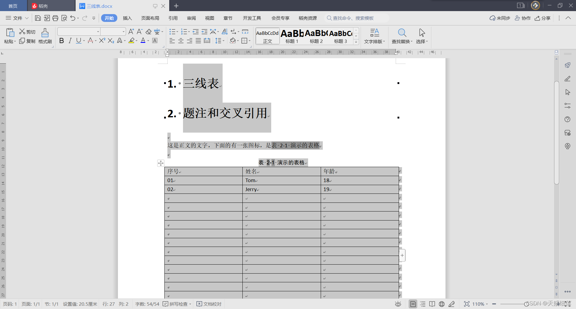Toggle character border A icon

tap(155, 40)
